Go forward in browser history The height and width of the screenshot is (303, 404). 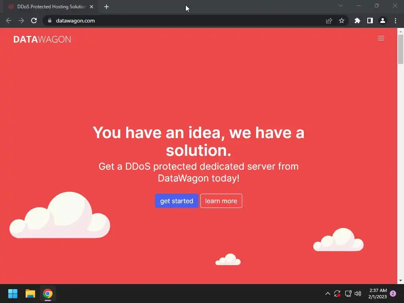click(21, 21)
